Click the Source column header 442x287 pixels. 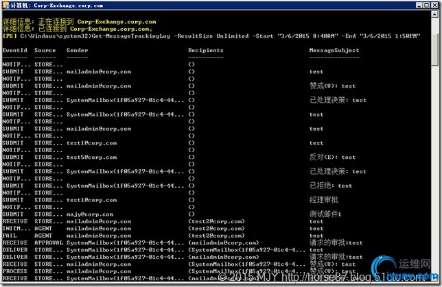(45, 50)
